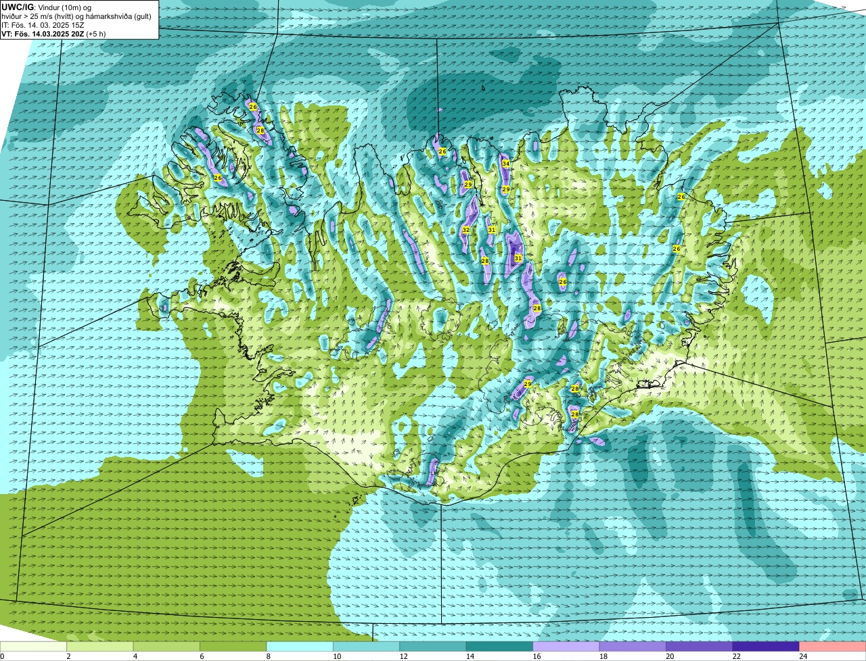
Task: Pick the teal swatch between 12 and 14
Action: coord(434,647)
